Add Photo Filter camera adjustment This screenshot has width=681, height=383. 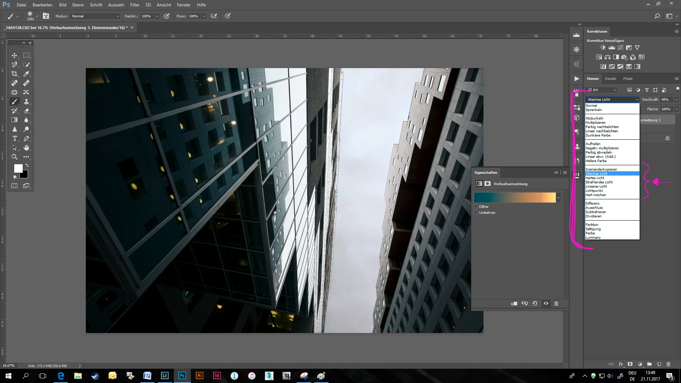coord(625,57)
